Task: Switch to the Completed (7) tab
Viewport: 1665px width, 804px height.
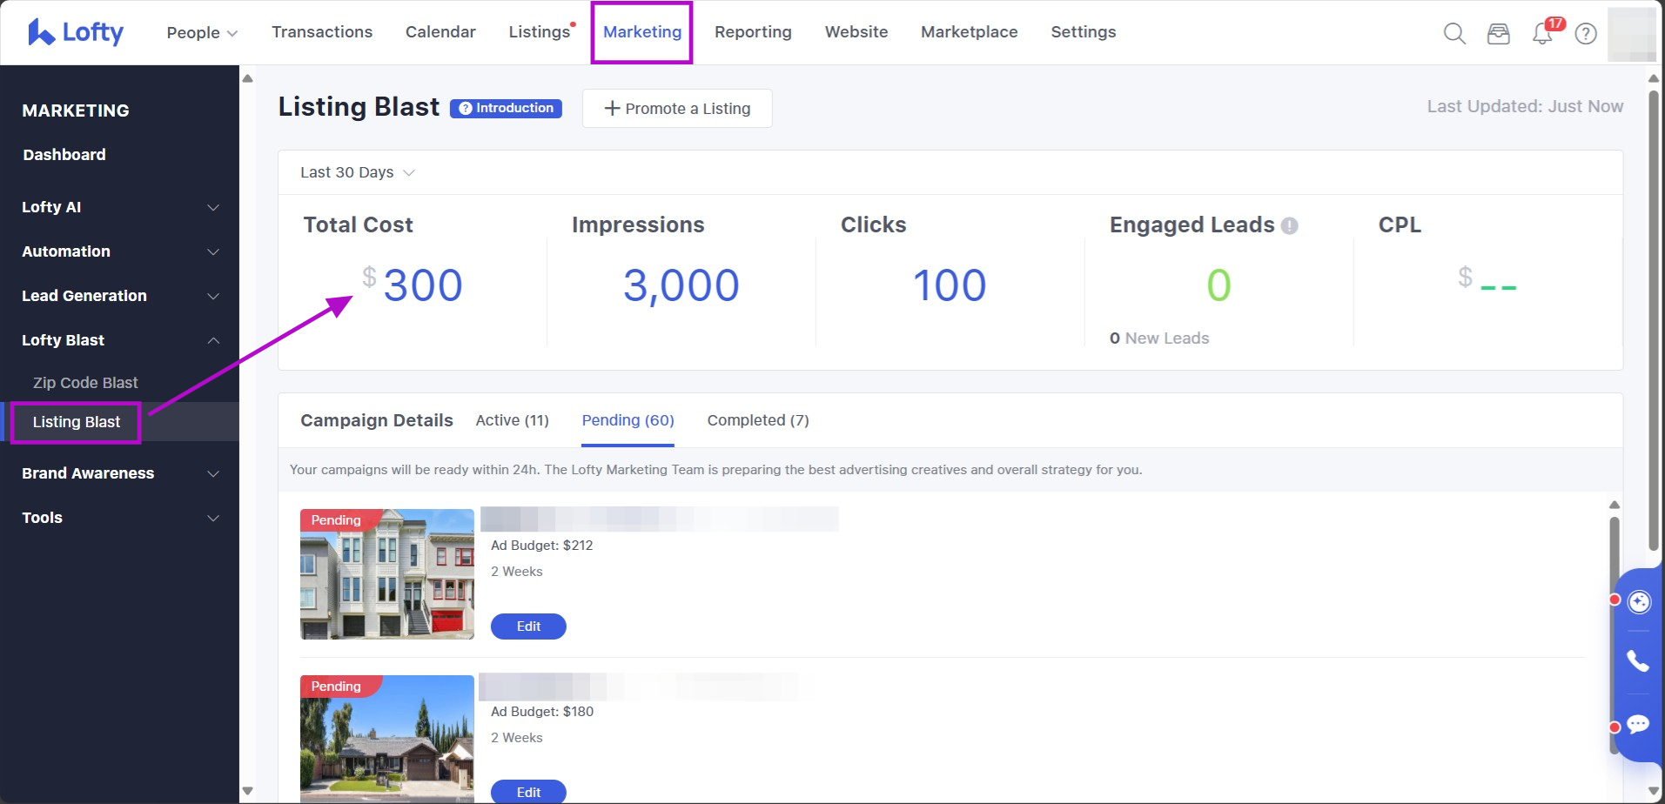Action: tap(757, 420)
